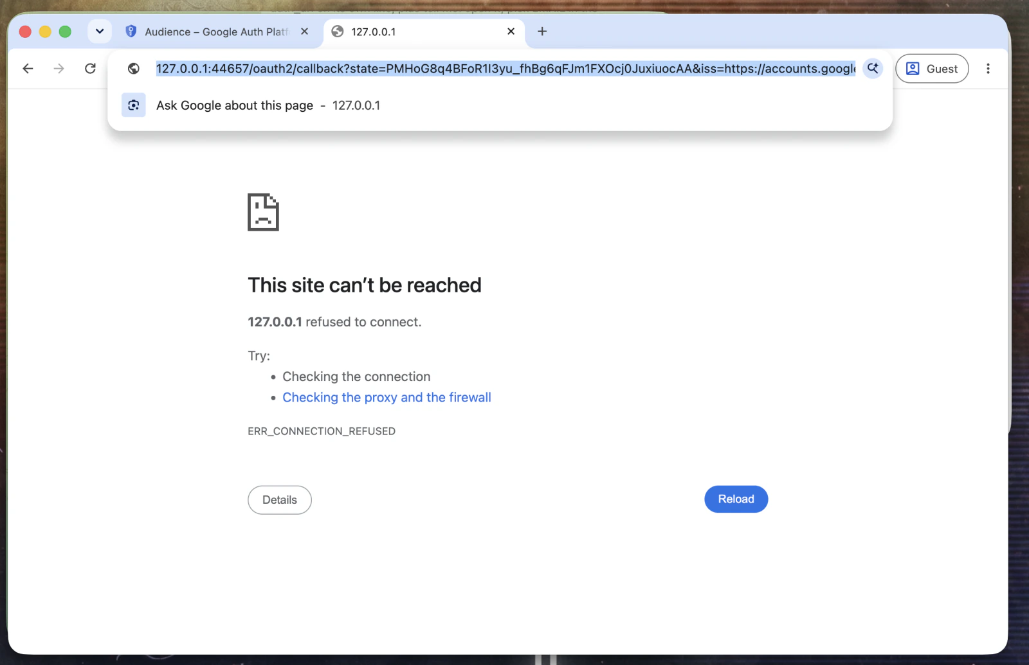
Task: Click the Ask Google lens suggestion icon
Action: click(134, 105)
